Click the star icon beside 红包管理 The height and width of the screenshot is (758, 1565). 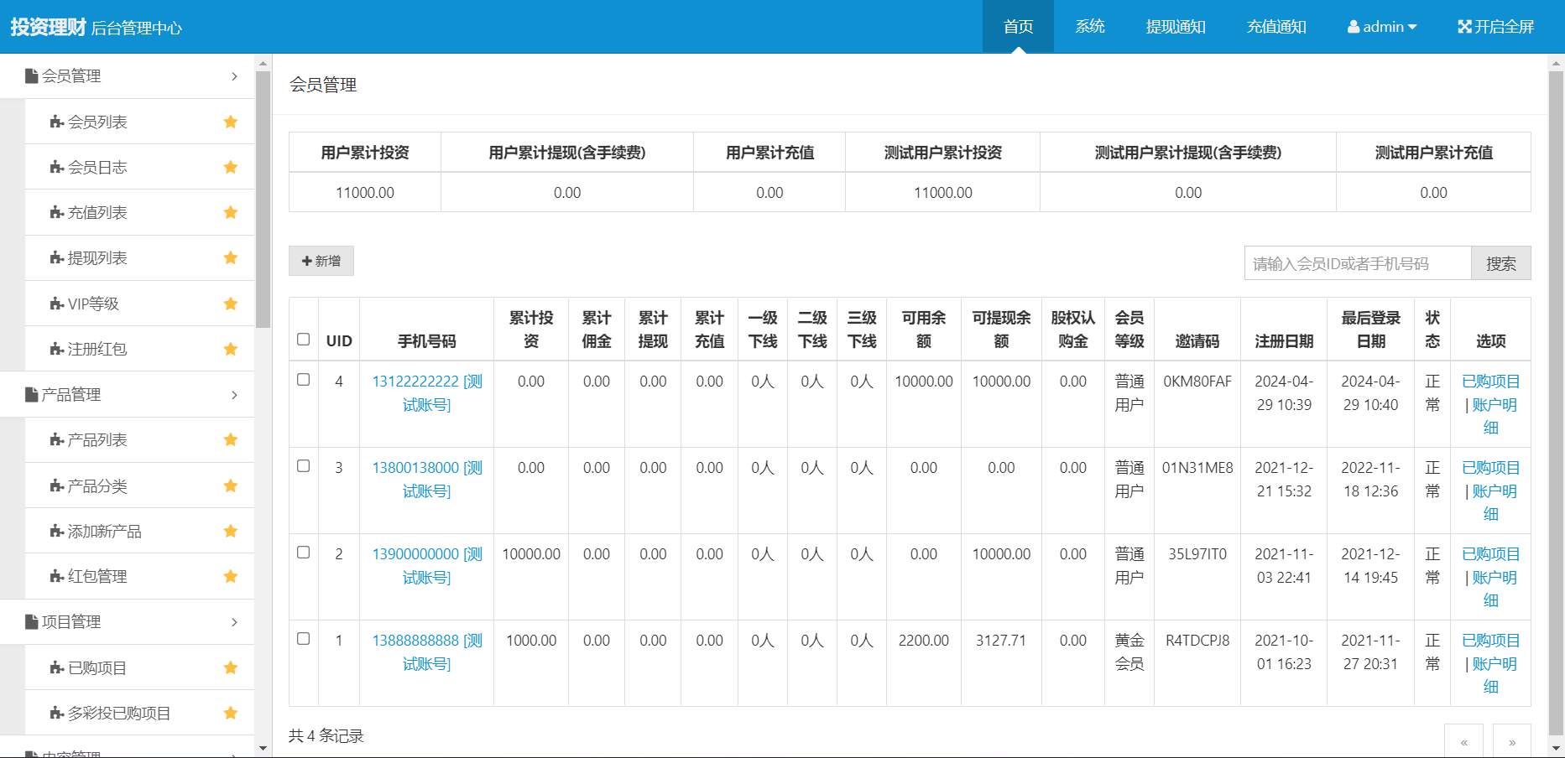231,576
